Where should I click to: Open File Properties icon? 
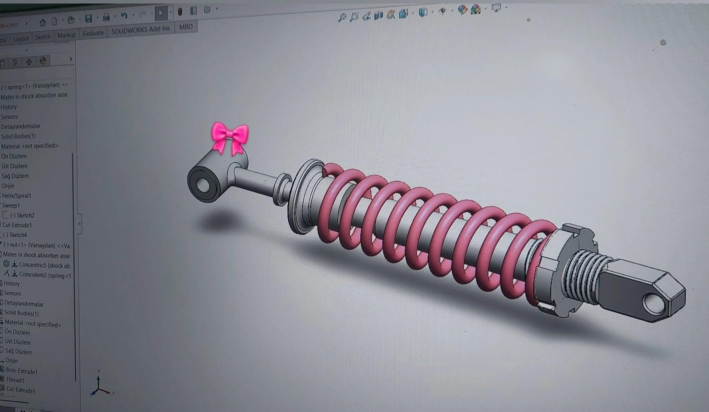(194, 11)
